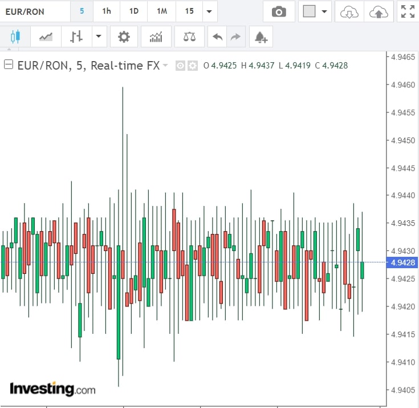
Task: Open the indicators panel
Action: [x=156, y=37]
